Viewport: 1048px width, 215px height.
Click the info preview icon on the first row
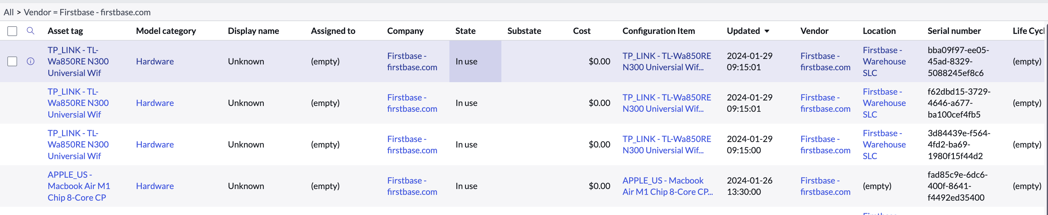[31, 61]
